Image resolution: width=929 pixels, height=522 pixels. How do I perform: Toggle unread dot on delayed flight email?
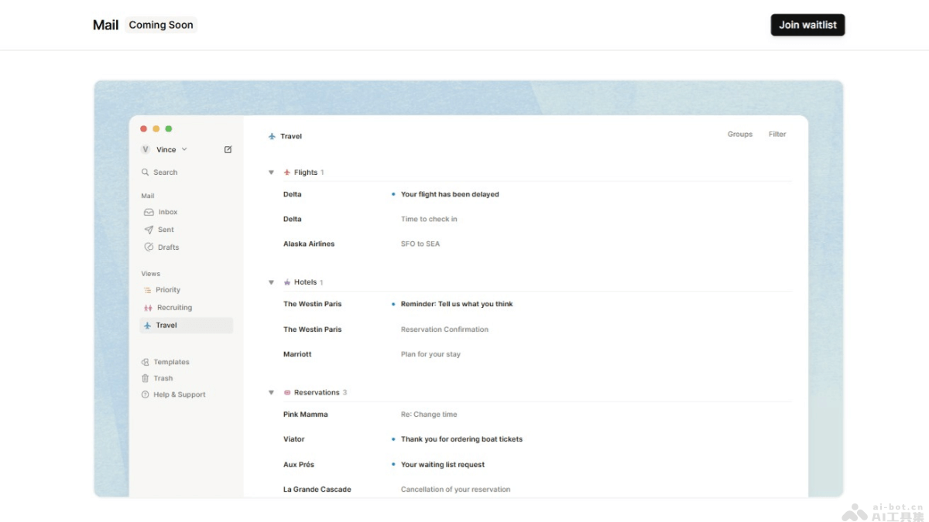[x=393, y=194]
